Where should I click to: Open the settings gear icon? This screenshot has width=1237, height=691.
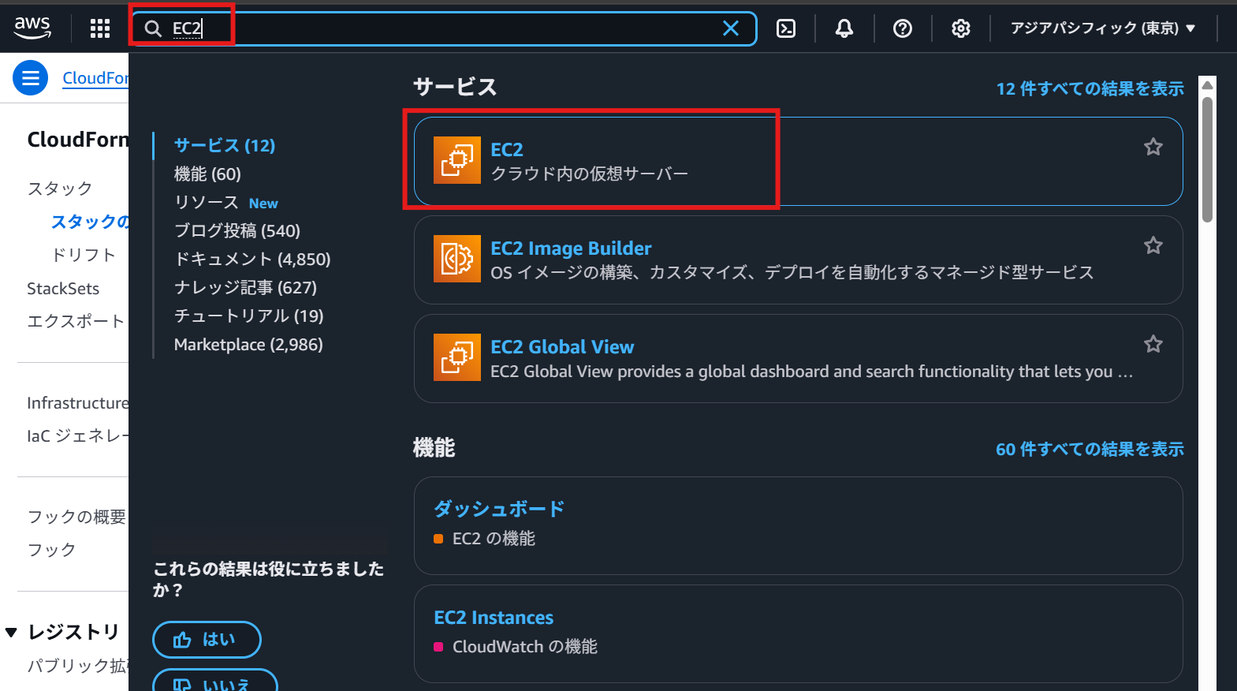click(961, 28)
